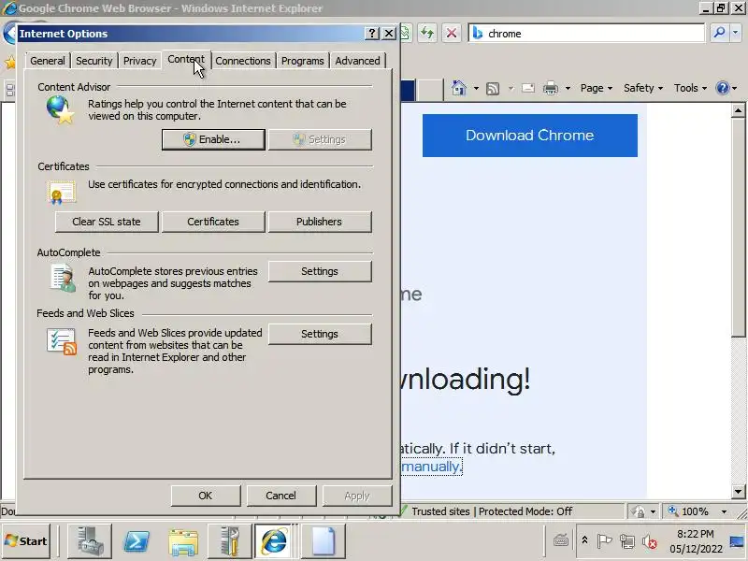Launch PowerShell from taskbar
The width and height of the screenshot is (748, 561).
pyautogui.click(x=136, y=541)
